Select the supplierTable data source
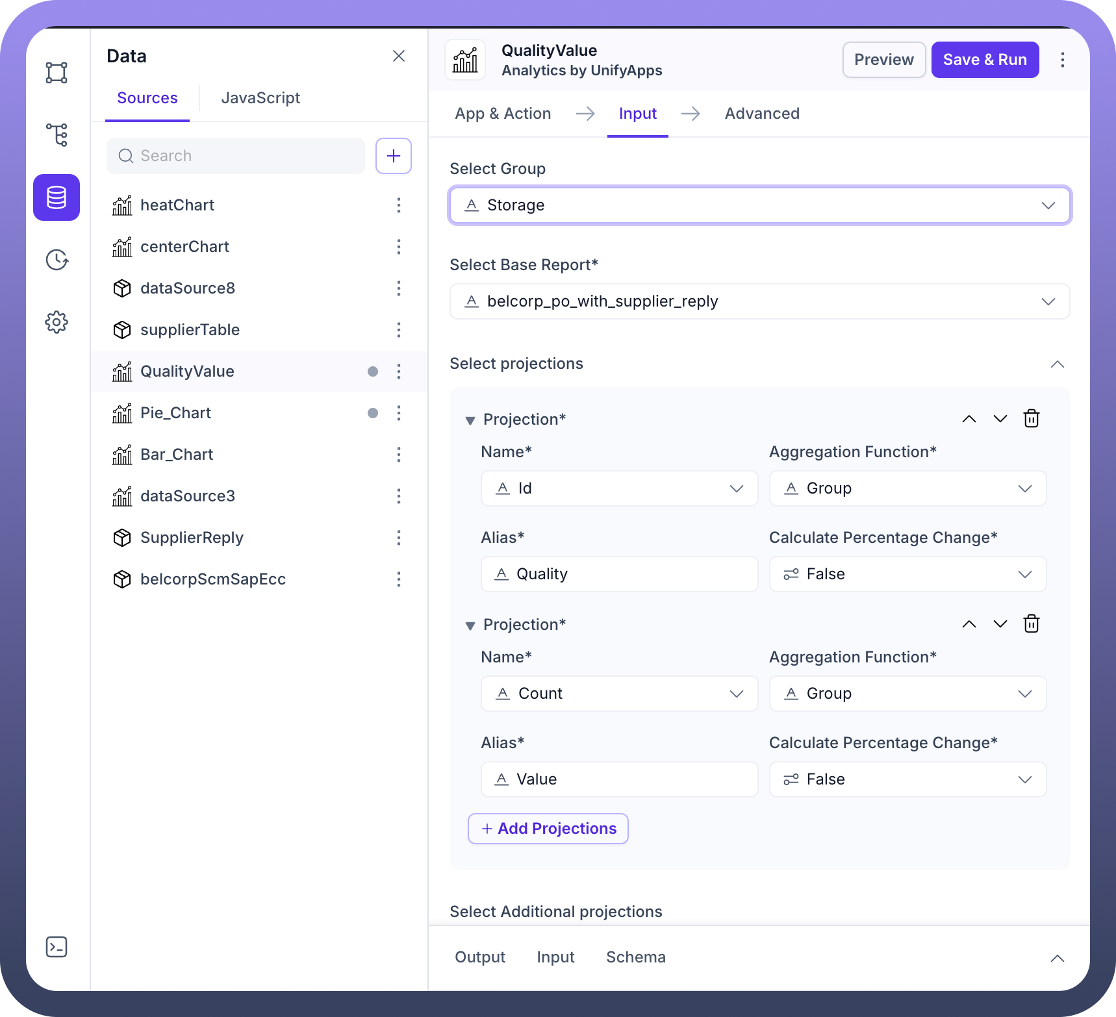This screenshot has width=1116, height=1017. (259, 330)
